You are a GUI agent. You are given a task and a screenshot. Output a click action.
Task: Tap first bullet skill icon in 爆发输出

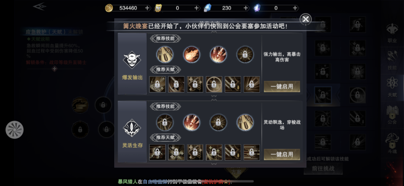(x=165, y=54)
